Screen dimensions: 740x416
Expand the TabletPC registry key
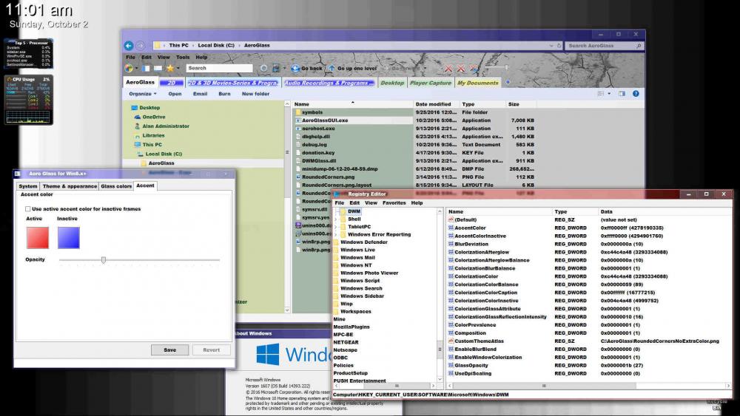coord(337,227)
